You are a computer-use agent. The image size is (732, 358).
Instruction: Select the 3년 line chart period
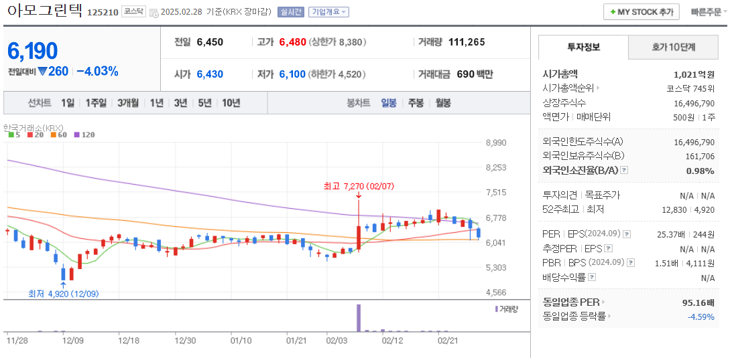click(180, 103)
